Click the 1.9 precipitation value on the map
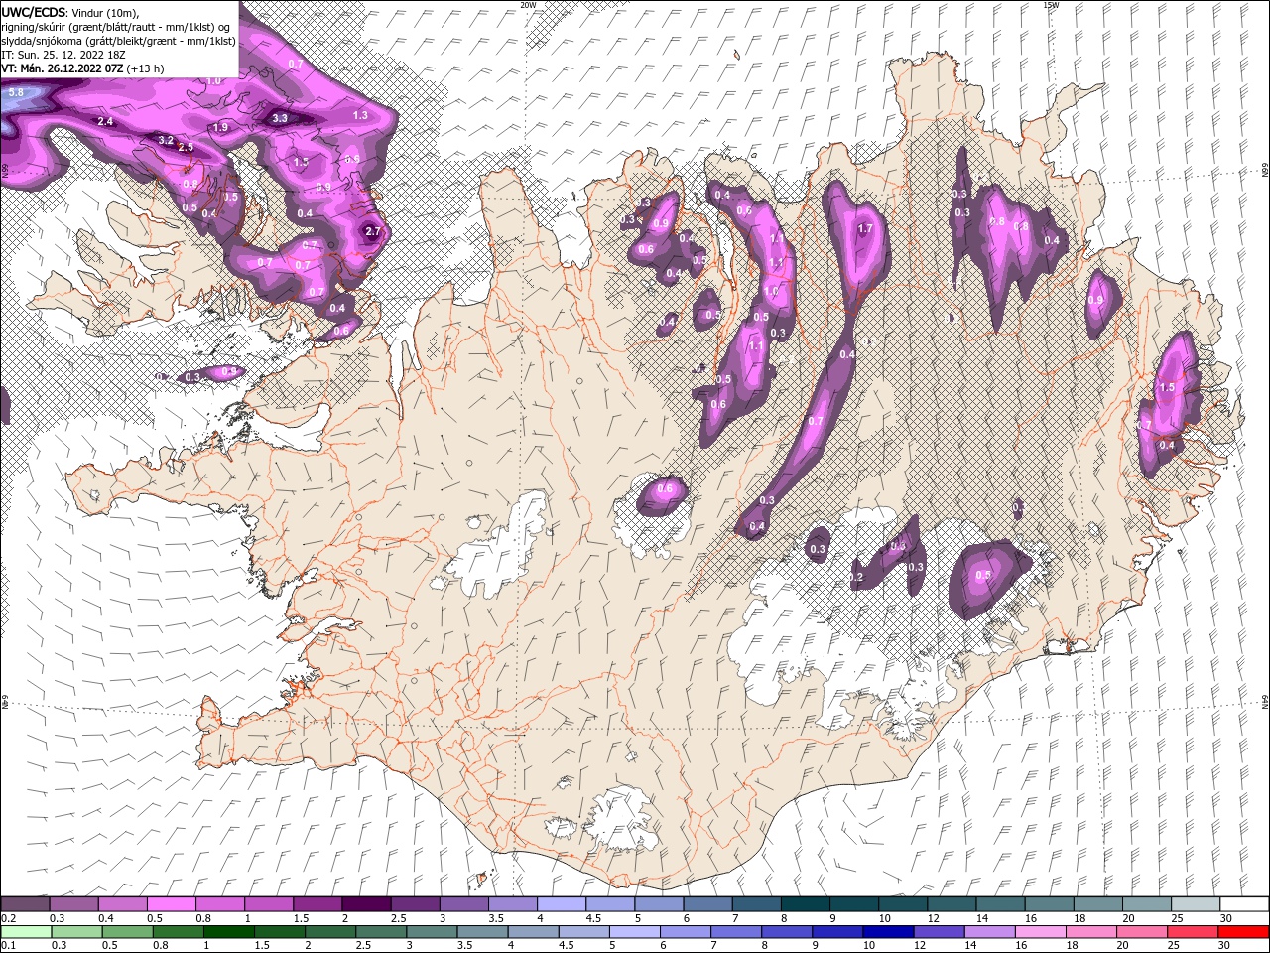The image size is (1270, 953). click(220, 127)
